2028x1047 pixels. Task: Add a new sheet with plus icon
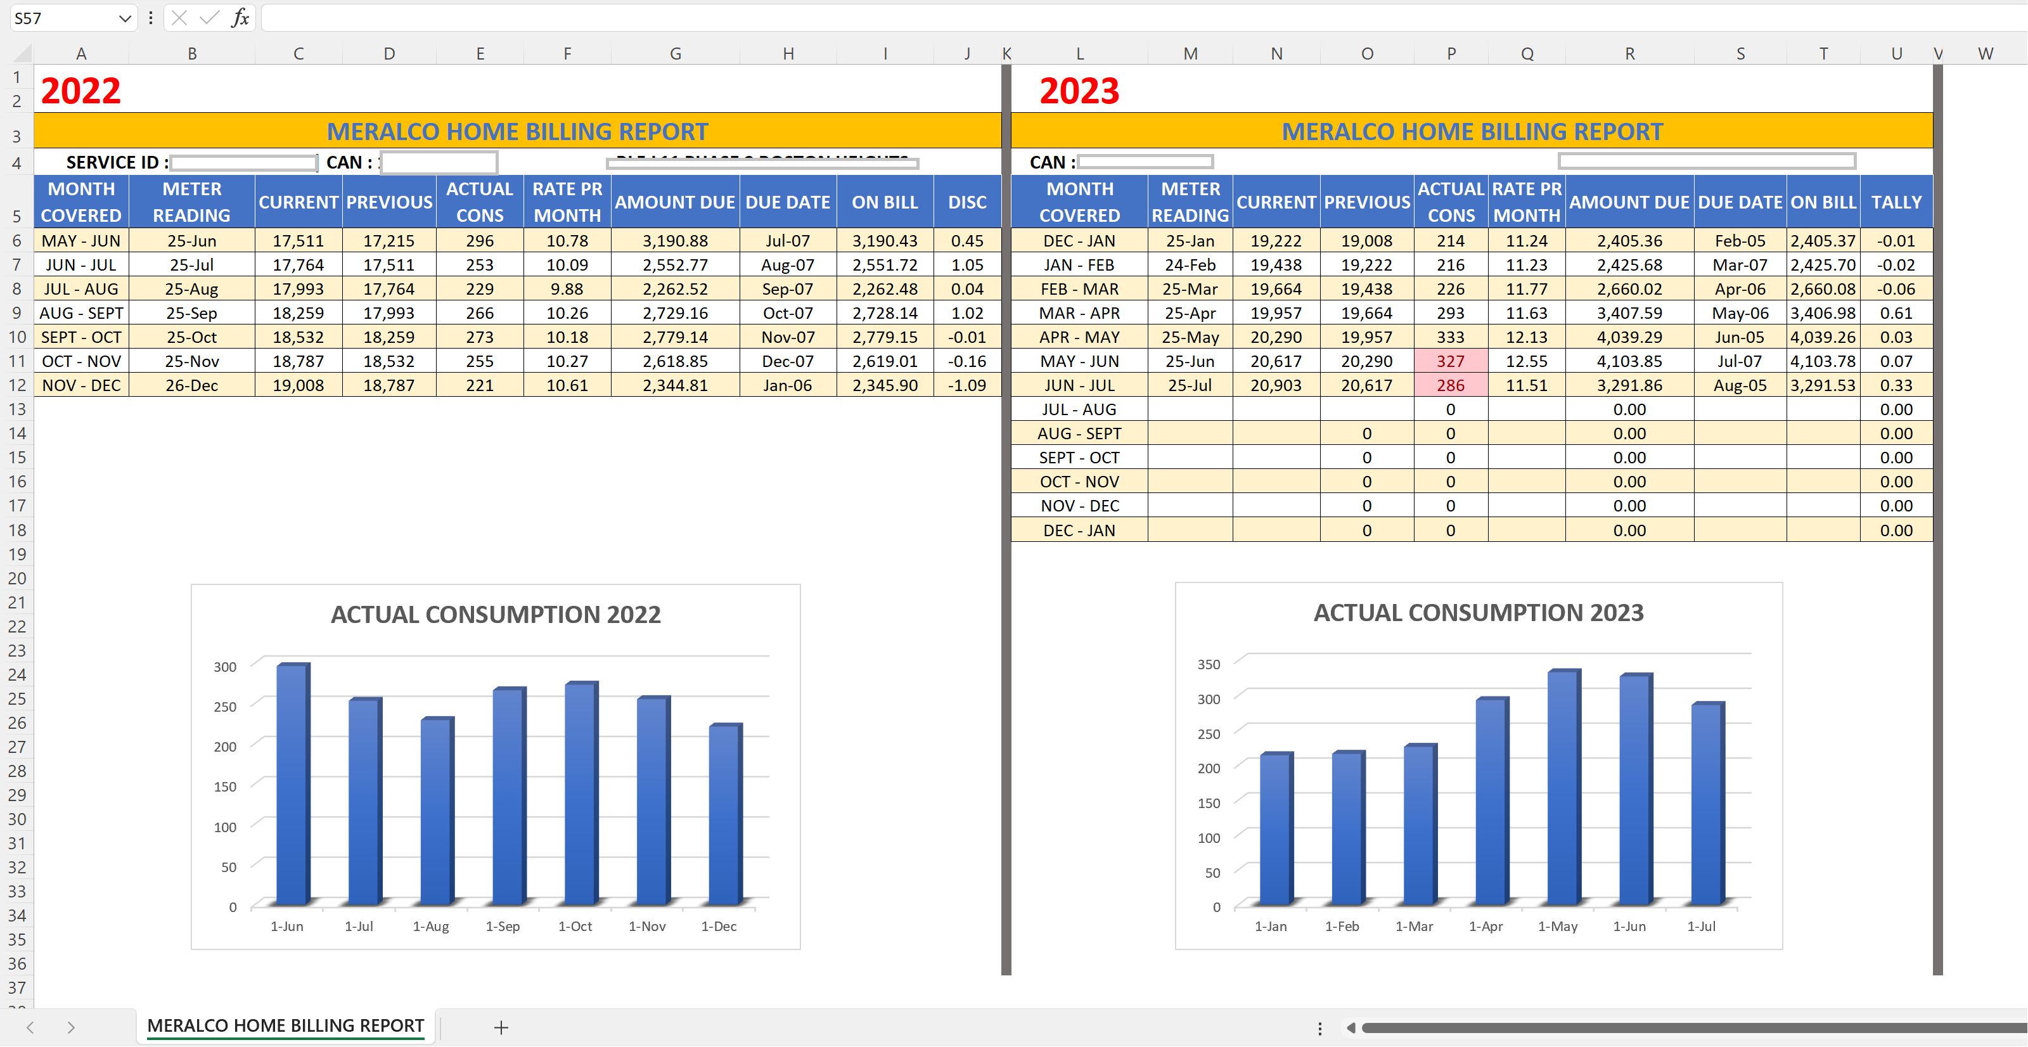click(501, 1027)
